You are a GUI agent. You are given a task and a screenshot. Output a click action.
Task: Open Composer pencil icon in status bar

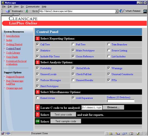click(138, 133)
